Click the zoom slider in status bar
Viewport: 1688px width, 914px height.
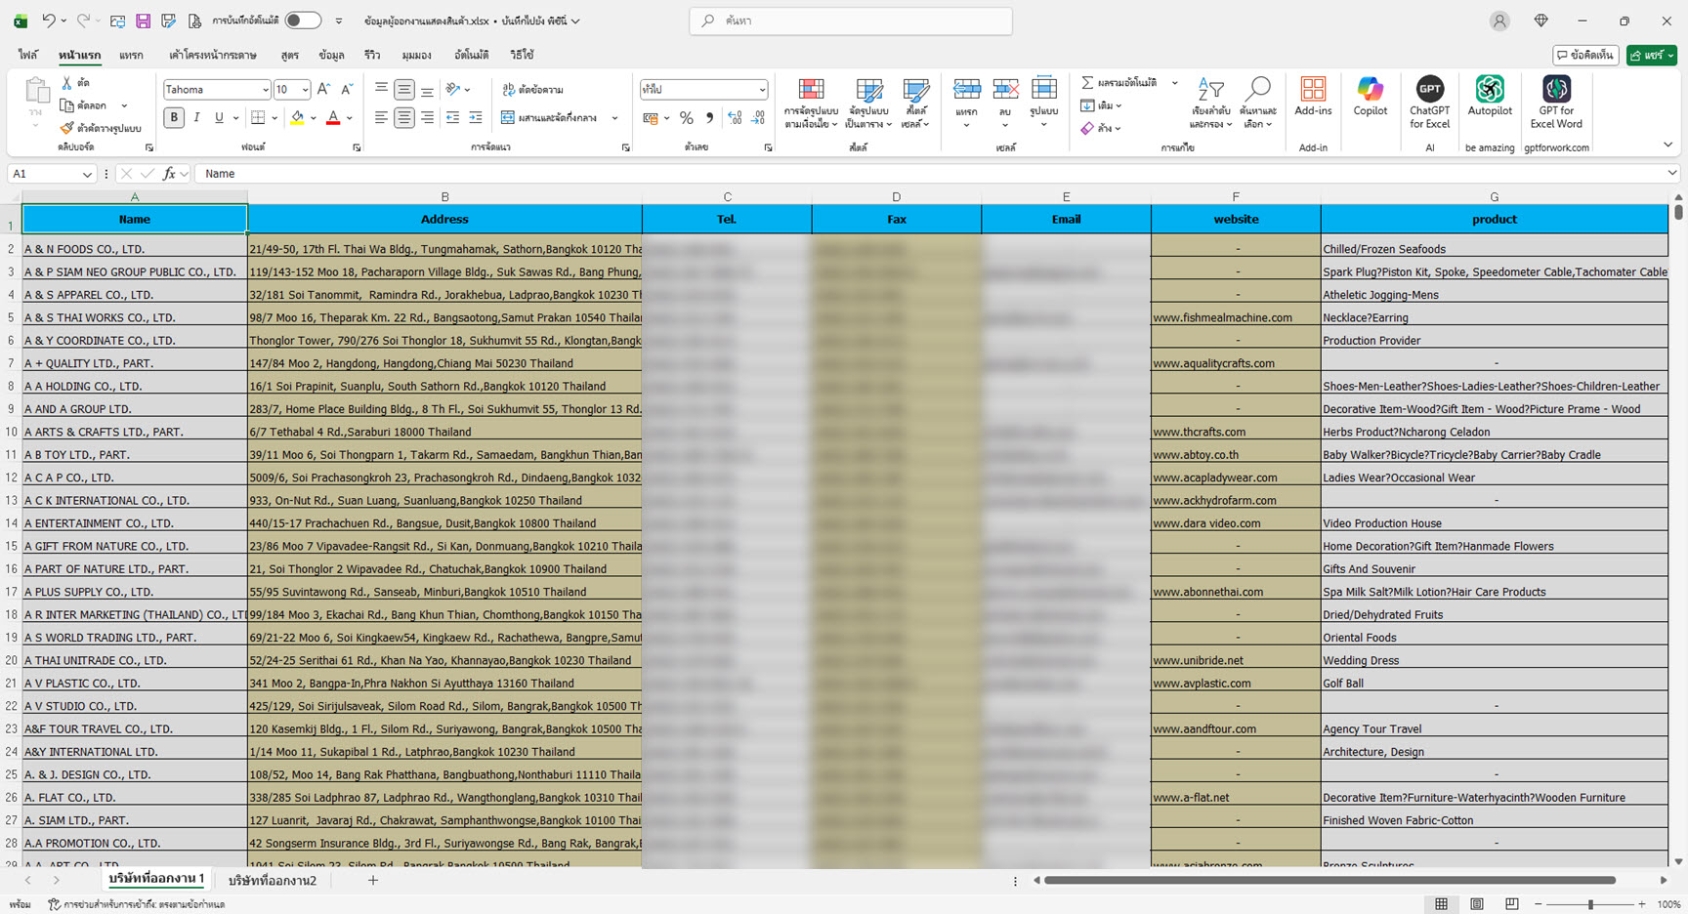pyautogui.click(x=1590, y=904)
